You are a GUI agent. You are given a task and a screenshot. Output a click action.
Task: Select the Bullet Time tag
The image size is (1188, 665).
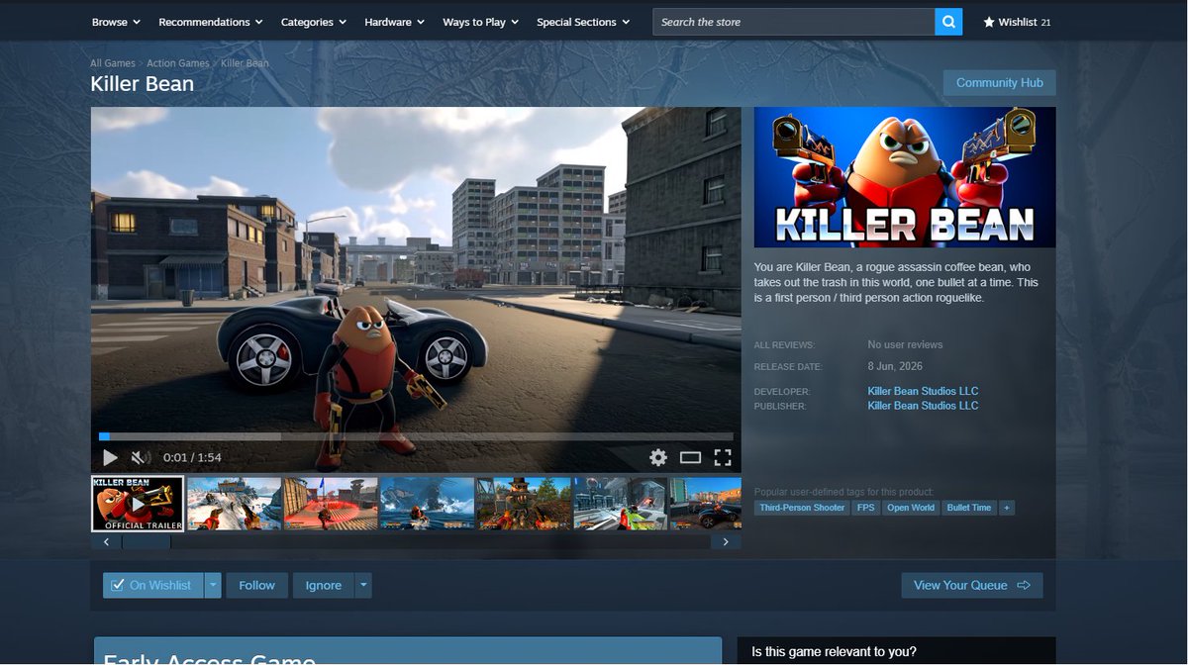968,508
